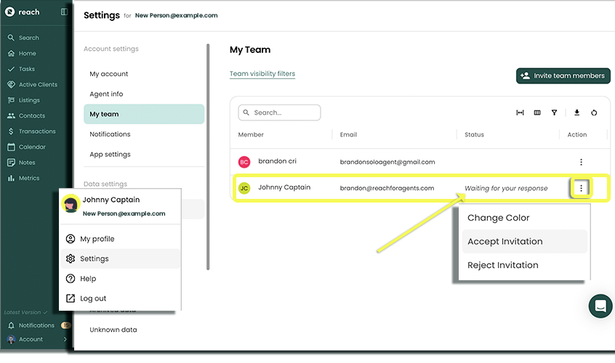Select Log out in the profile popup
The height and width of the screenshot is (363, 615).
coord(93,298)
